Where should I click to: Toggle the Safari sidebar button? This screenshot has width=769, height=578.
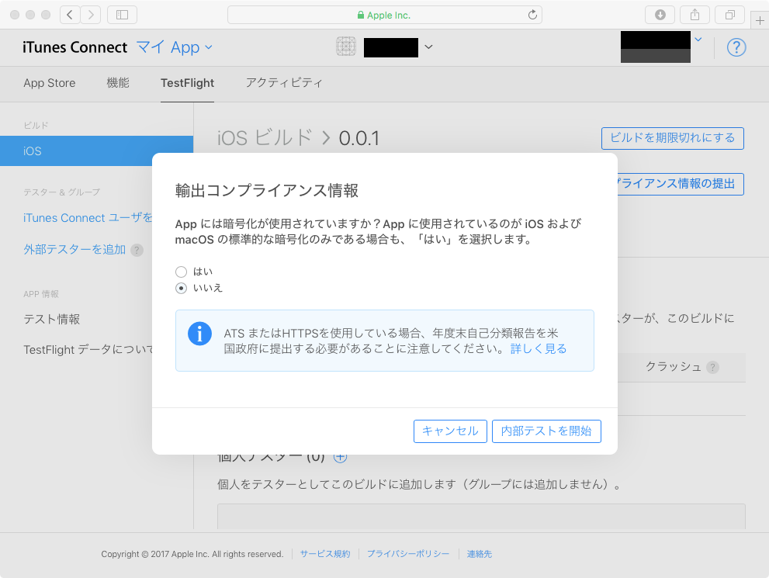coord(122,15)
